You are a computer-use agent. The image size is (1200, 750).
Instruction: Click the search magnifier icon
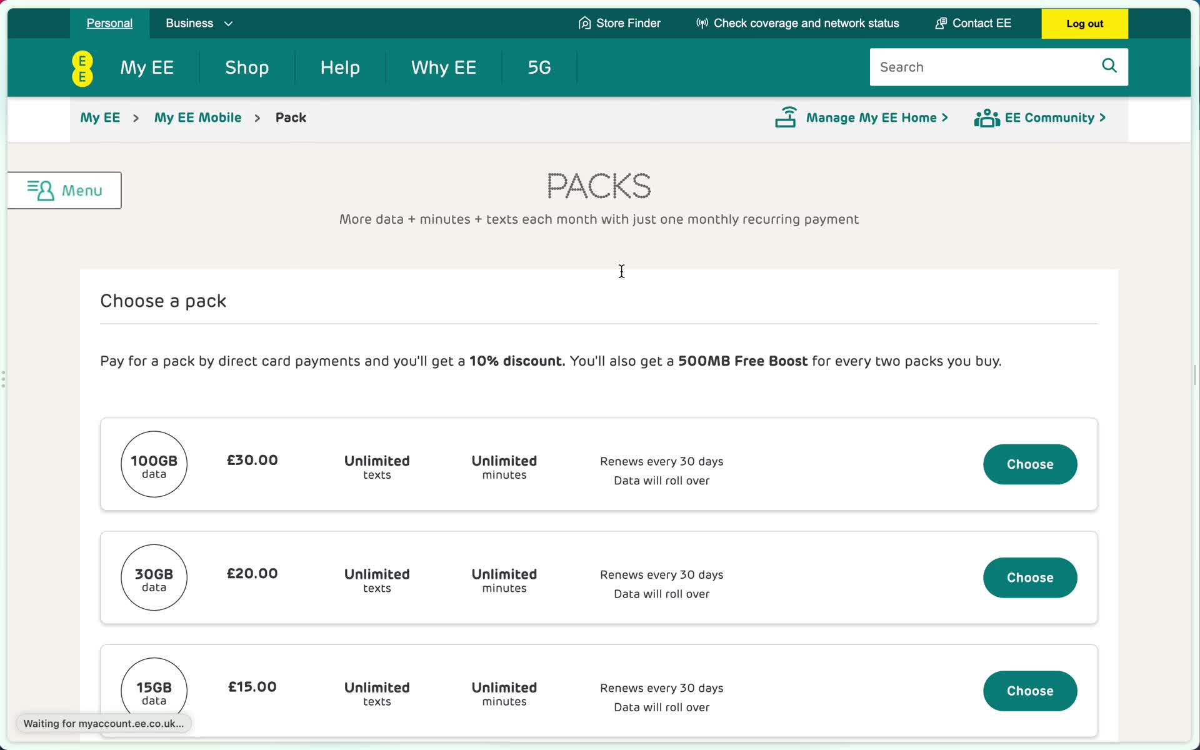click(1109, 66)
